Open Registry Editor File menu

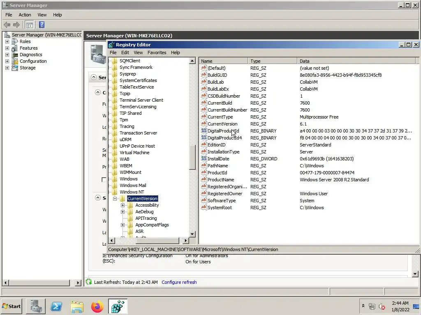(x=113, y=52)
